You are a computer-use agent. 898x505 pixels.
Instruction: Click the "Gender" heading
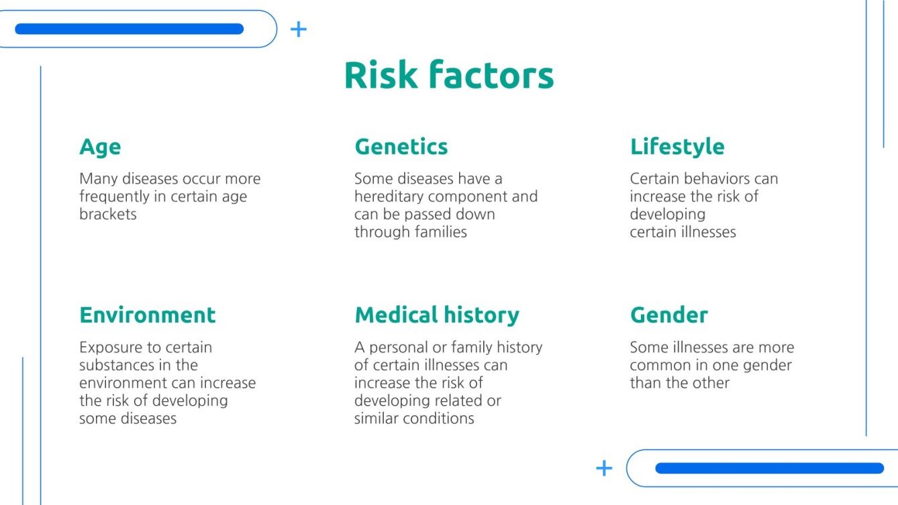click(668, 315)
